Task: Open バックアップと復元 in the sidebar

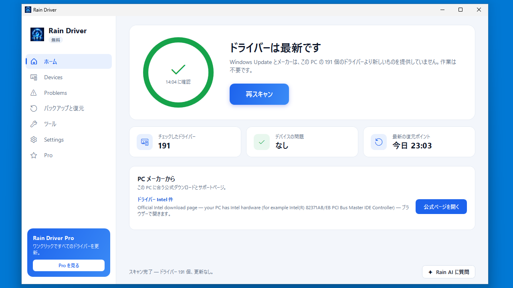Action: (x=69, y=108)
